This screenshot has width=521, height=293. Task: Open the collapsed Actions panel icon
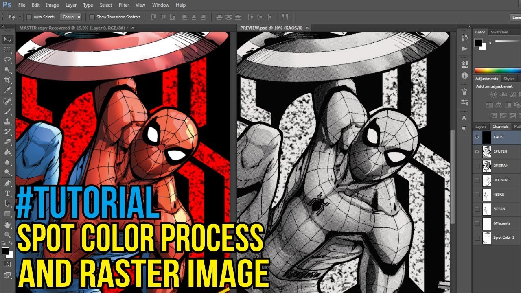(x=464, y=48)
